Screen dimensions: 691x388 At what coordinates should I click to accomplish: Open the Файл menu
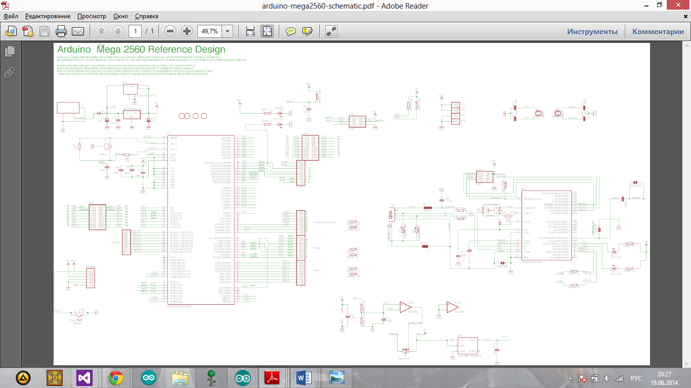click(11, 16)
